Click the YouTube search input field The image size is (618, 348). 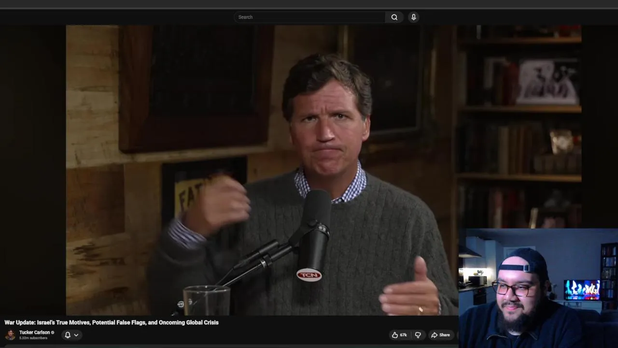pos(309,17)
